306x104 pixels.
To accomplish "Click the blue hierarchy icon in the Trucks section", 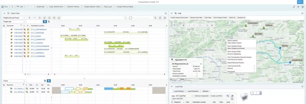I will (x=49, y=81).
